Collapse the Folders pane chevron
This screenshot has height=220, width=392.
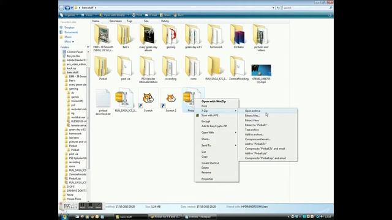(x=88, y=47)
